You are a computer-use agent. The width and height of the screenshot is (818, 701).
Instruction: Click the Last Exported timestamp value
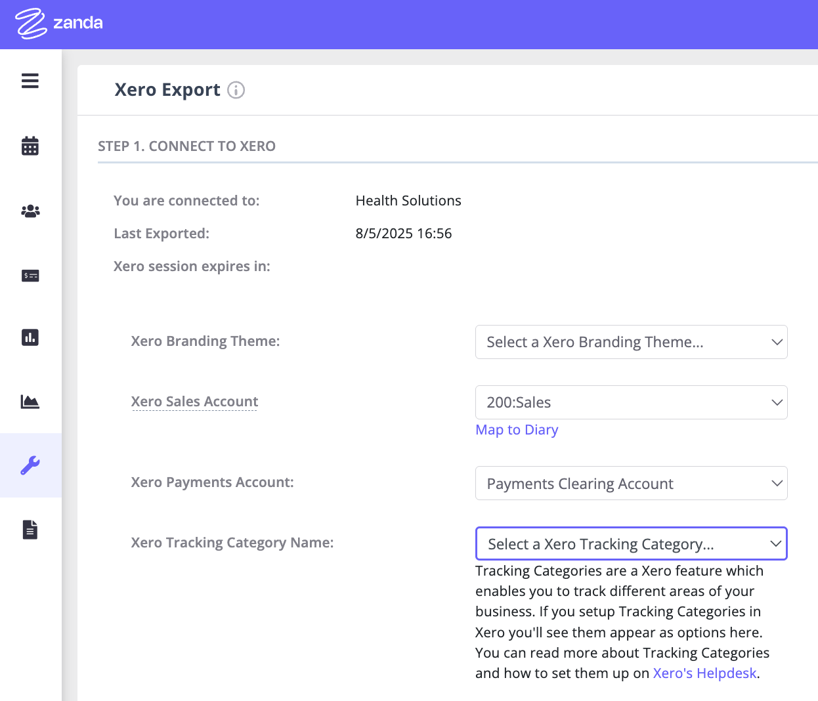(x=403, y=234)
